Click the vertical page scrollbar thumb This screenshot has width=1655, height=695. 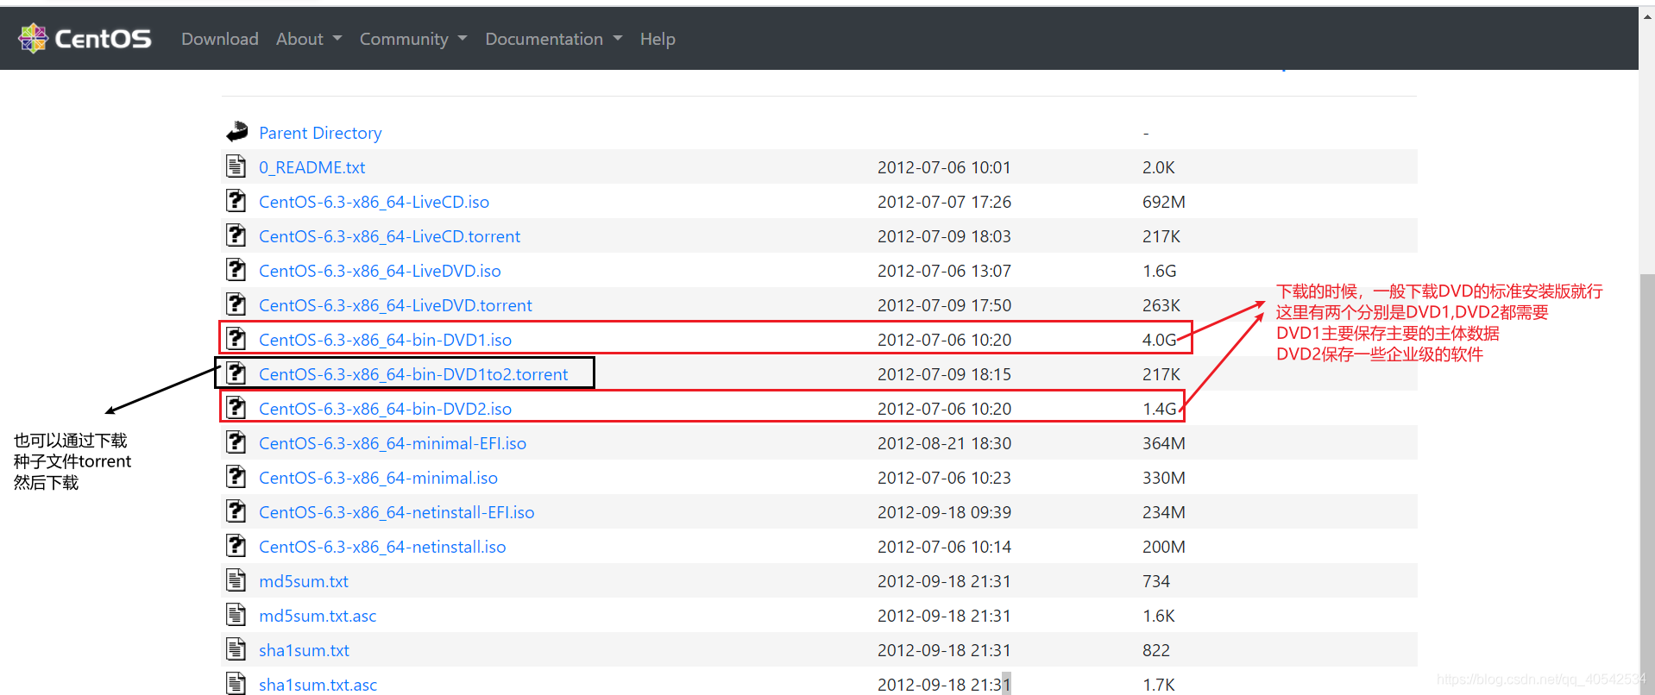[x=1647, y=483]
